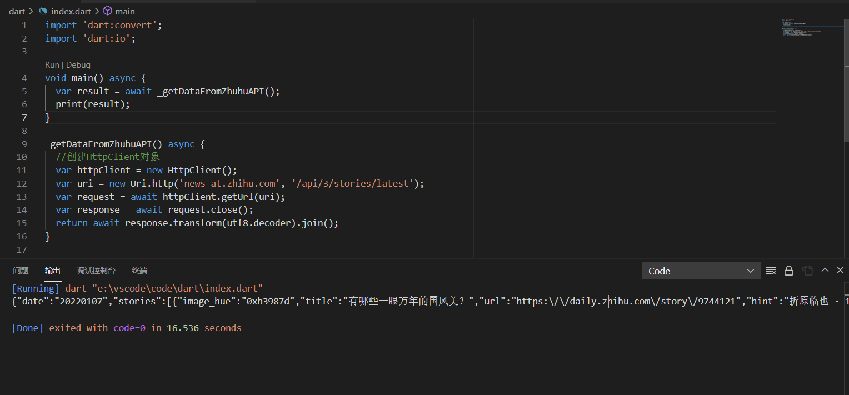Click the Debug CodeLens link
Image resolution: width=849 pixels, height=395 pixels.
pos(78,65)
